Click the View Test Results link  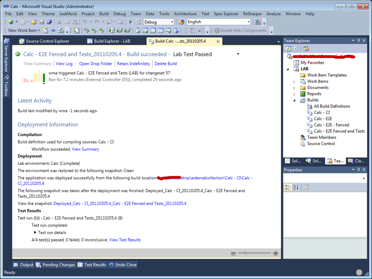125,240
